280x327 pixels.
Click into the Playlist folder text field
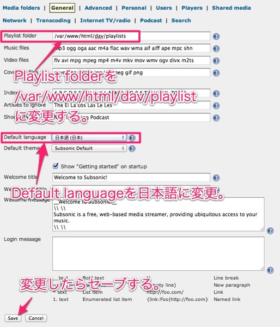point(131,36)
